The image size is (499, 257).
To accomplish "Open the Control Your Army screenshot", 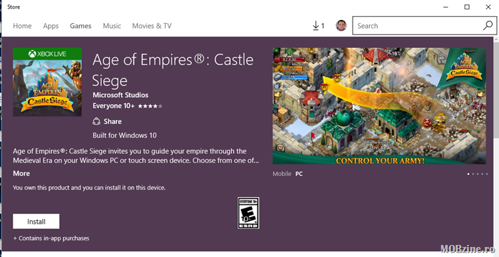I will pyautogui.click(x=379, y=106).
